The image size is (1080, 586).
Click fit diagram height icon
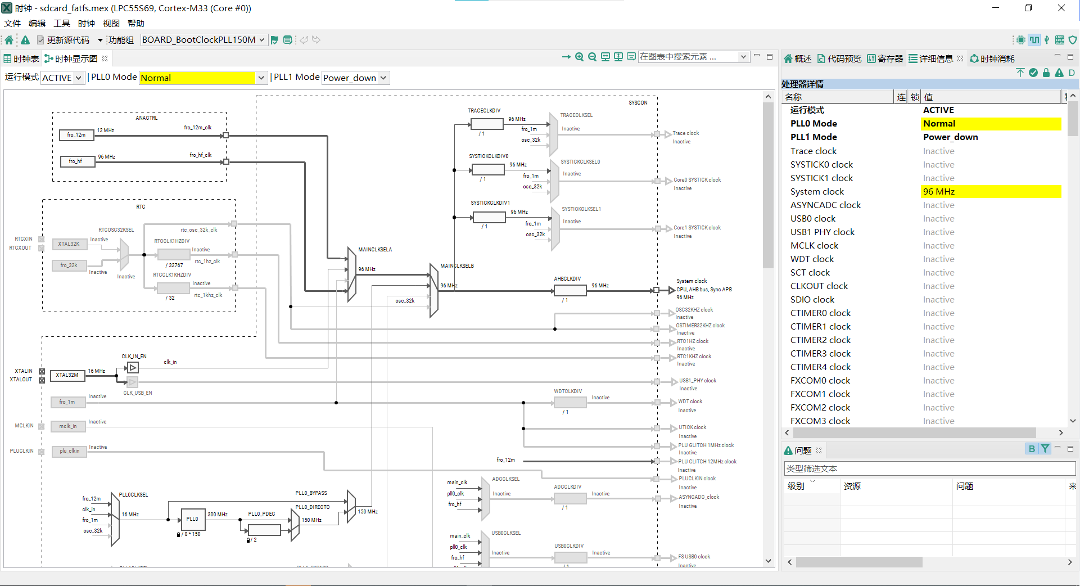[618, 57]
